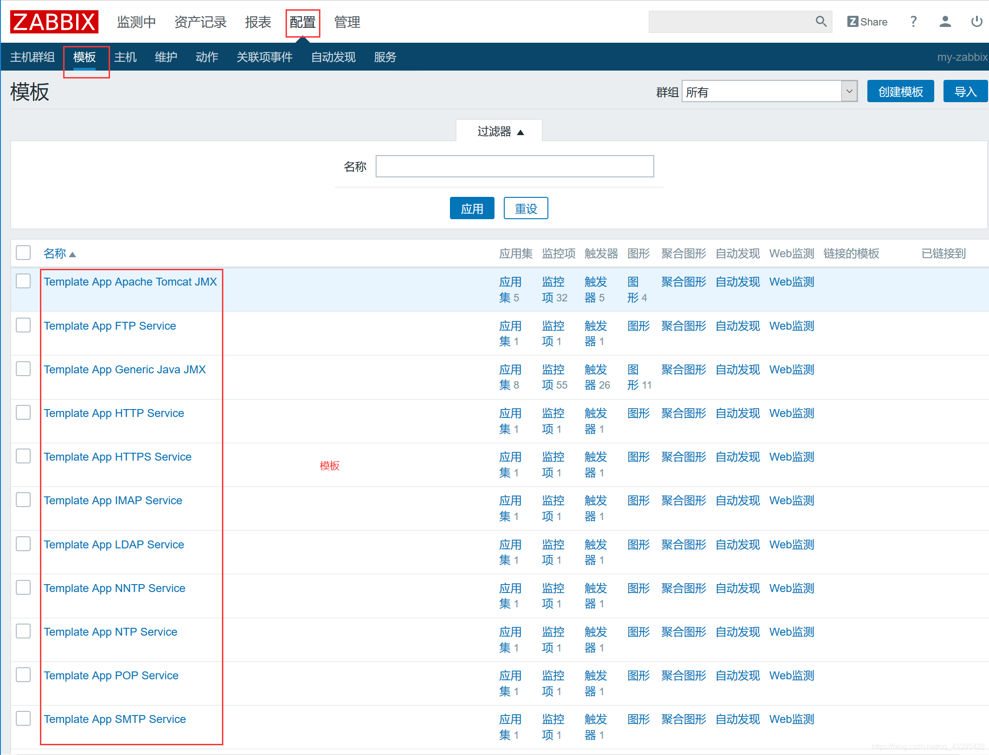Click the 应用 apply filter button

pyautogui.click(x=472, y=208)
